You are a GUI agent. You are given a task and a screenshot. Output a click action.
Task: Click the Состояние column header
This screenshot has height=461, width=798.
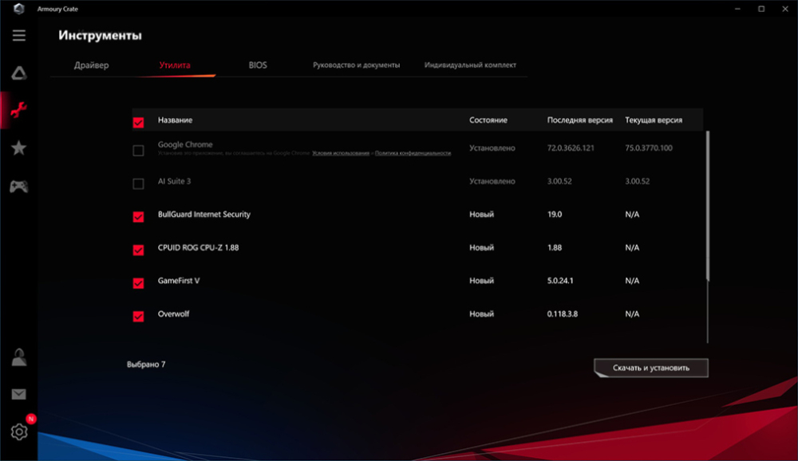488,120
